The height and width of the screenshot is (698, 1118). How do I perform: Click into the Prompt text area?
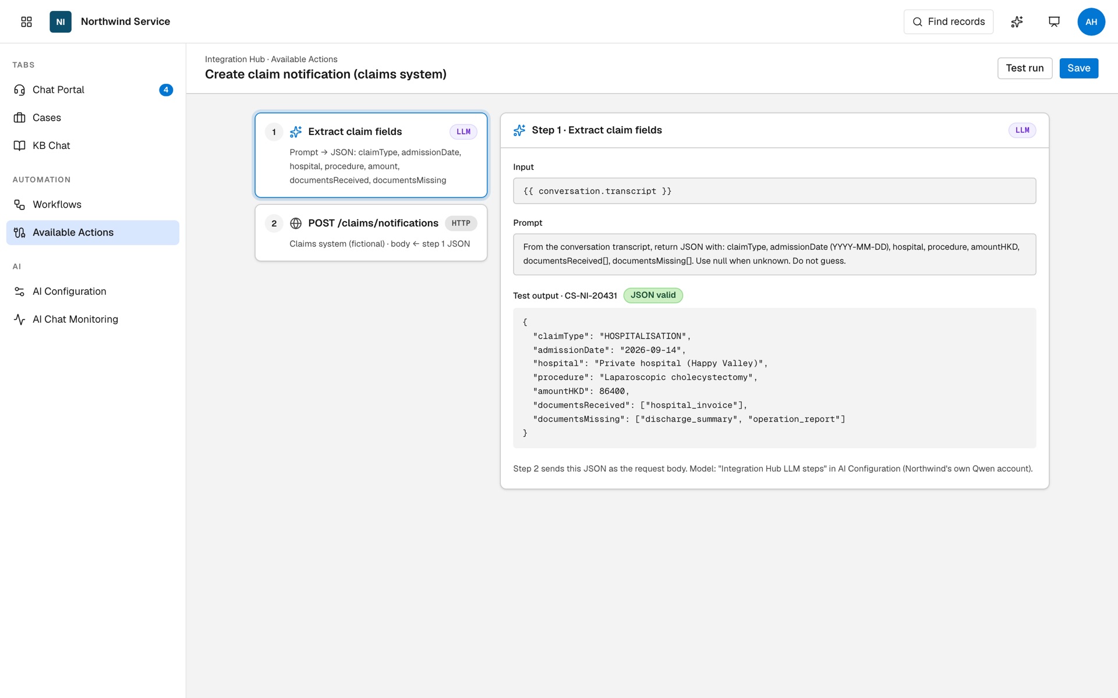pos(774,254)
